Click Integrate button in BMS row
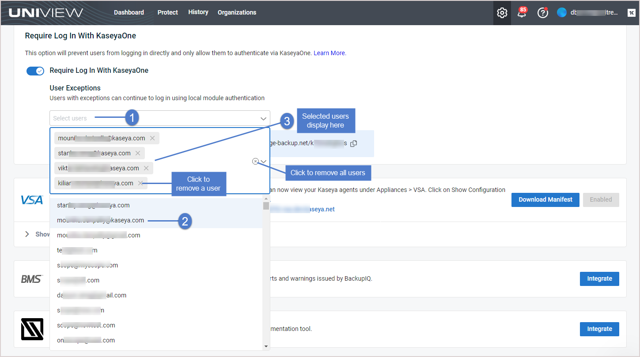 (x=599, y=278)
